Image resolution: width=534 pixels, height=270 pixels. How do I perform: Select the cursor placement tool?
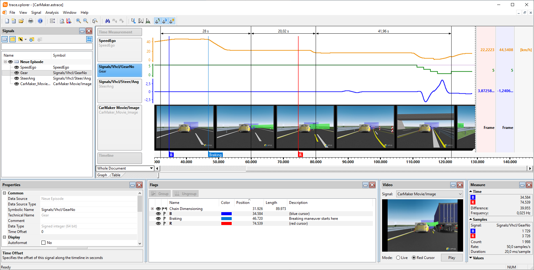tap(133, 21)
